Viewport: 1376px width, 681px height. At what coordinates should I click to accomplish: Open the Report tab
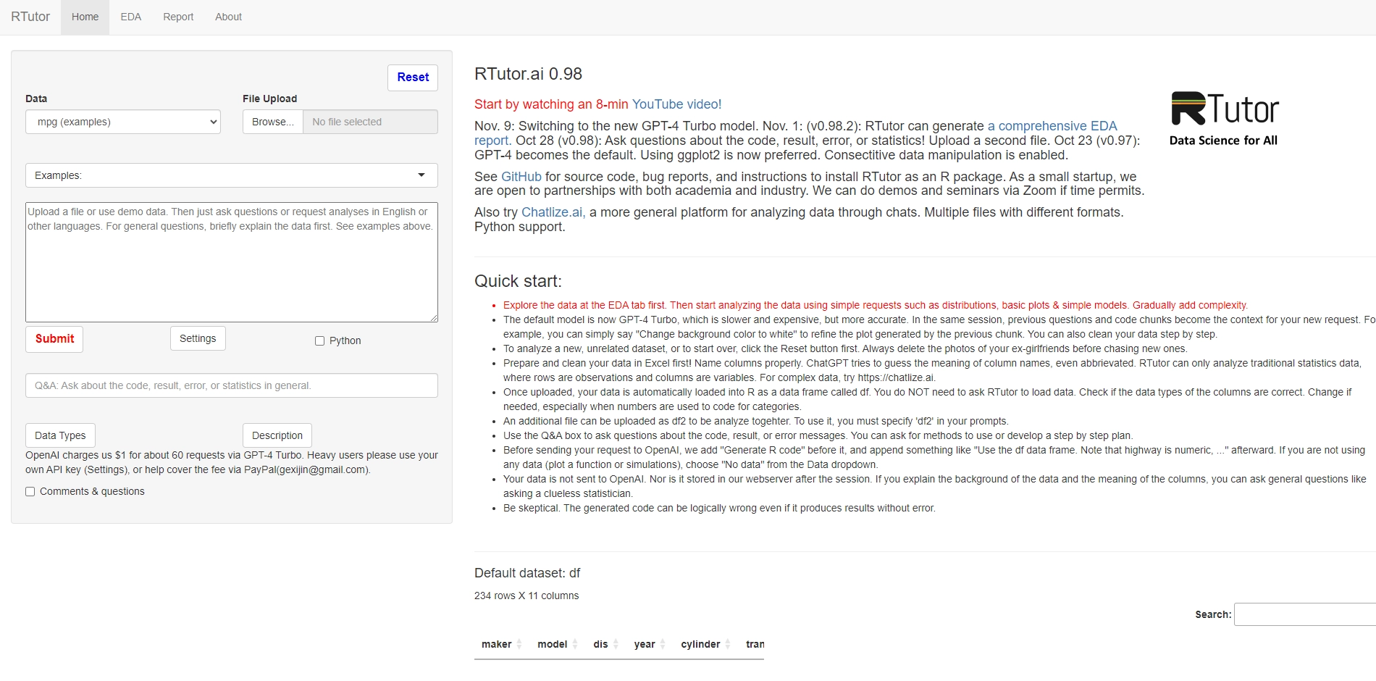tap(178, 17)
